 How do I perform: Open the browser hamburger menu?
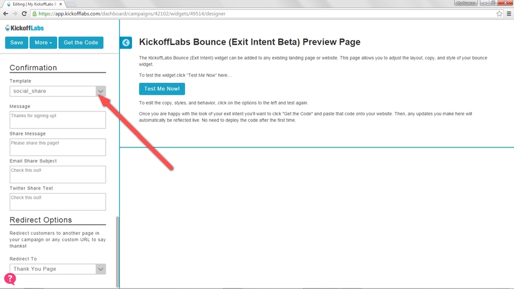pyautogui.click(x=509, y=14)
